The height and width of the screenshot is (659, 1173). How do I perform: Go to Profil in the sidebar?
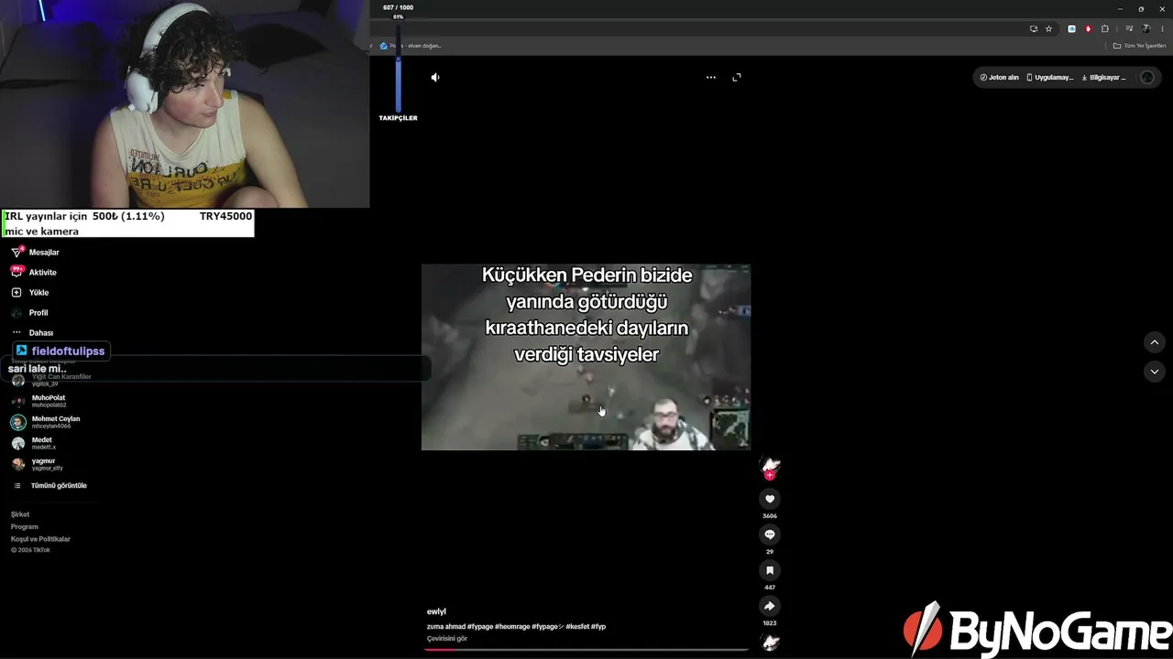tap(29, 313)
